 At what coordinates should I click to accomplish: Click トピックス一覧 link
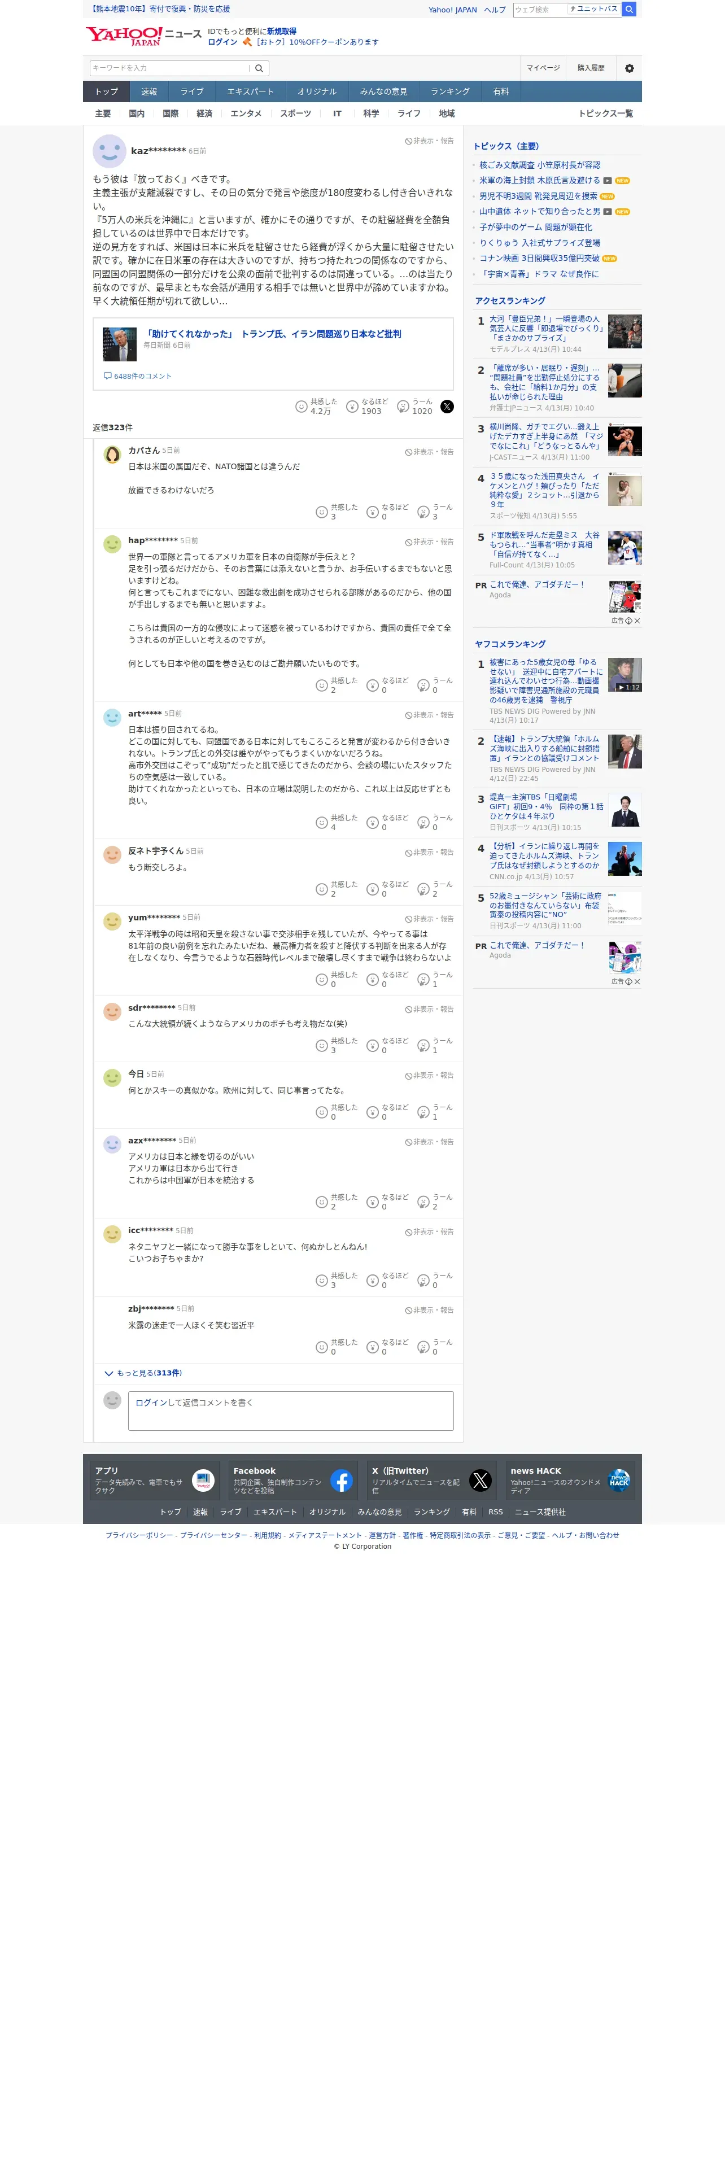pos(605,114)
